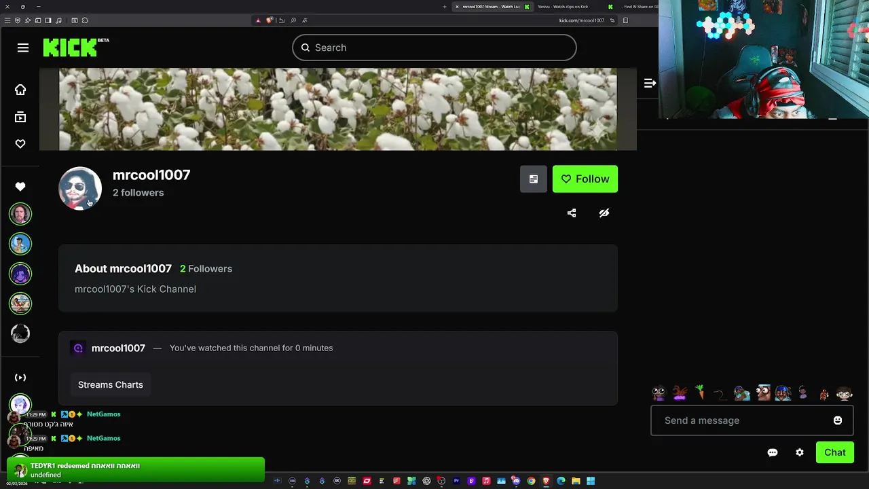869x489 pixels.
Task: Click the live broadcast icon in sidebar
Action: (20, 378)
